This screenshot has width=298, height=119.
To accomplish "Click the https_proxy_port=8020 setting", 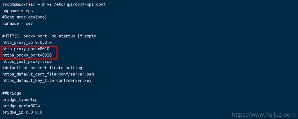I will (x=27, y=55).
